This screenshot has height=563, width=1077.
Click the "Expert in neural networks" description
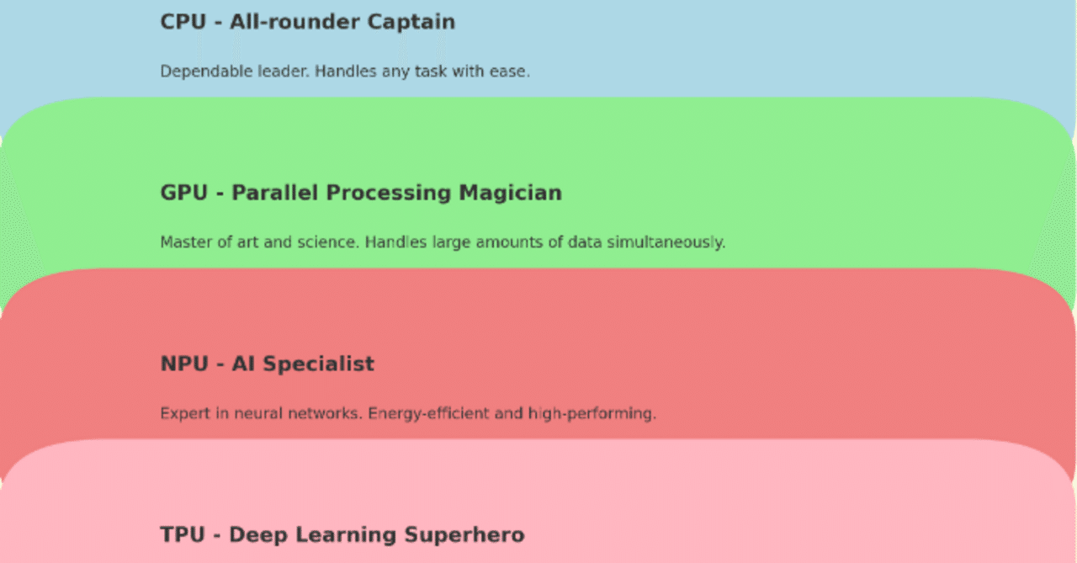(x=262, y=413)
